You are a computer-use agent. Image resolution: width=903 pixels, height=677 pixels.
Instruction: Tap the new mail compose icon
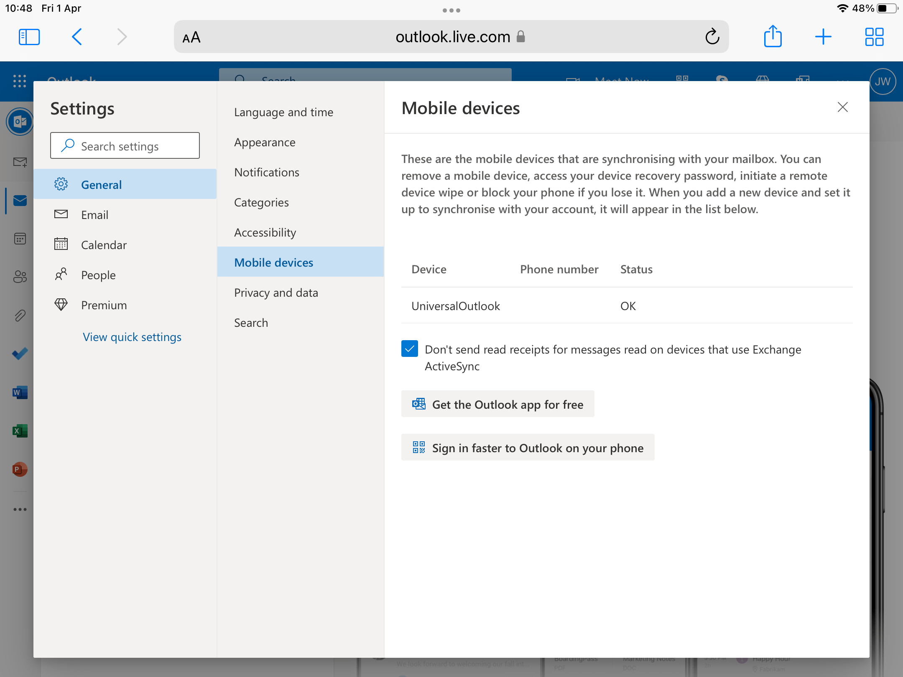pyautogui.click(x=20, y=162)
